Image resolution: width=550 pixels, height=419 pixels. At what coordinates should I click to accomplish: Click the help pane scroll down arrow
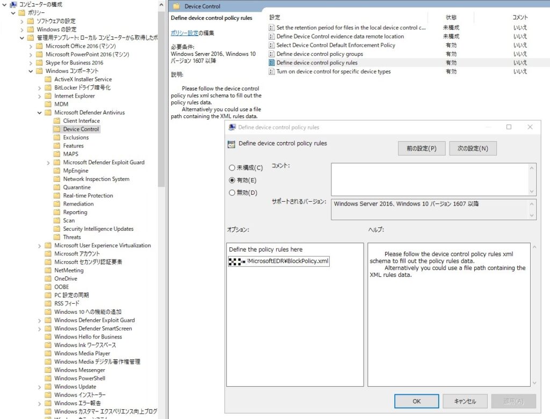534,383
